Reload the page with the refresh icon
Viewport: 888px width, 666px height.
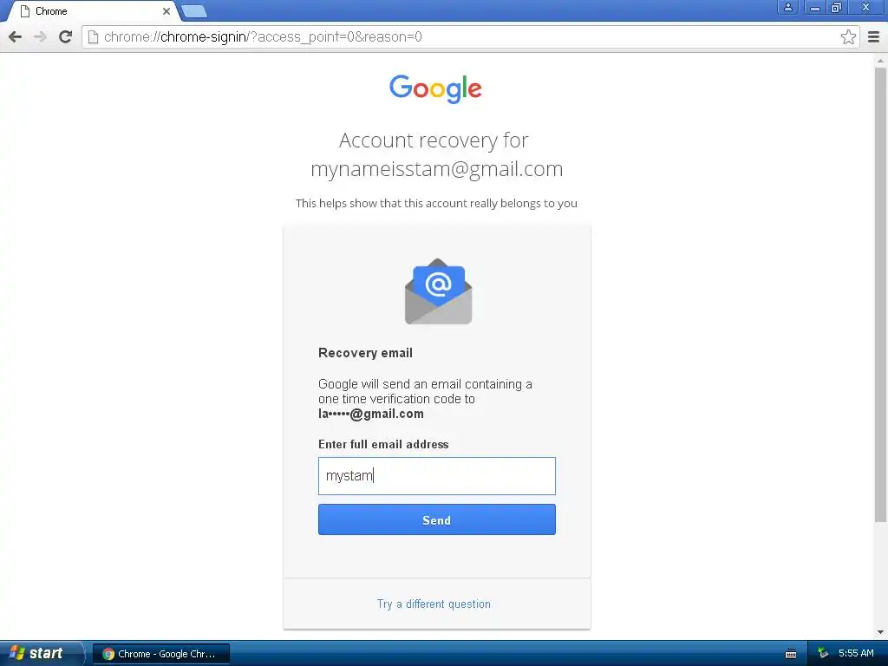(x=66, y=36)
